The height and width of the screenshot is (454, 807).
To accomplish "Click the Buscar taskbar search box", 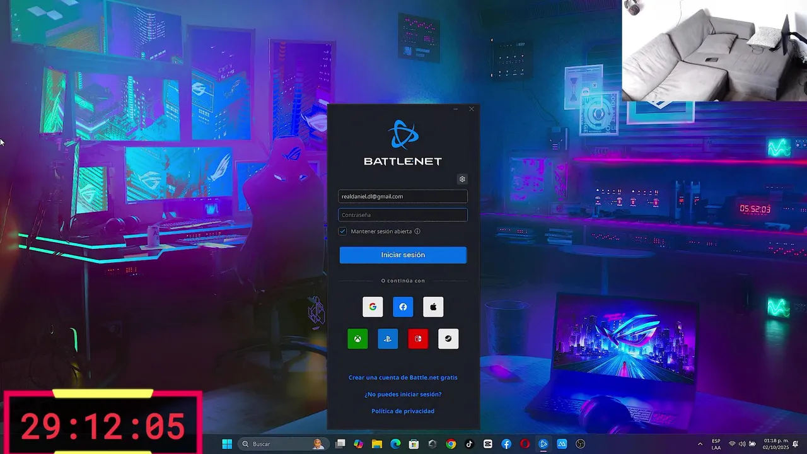I will [x=283, y=444].
